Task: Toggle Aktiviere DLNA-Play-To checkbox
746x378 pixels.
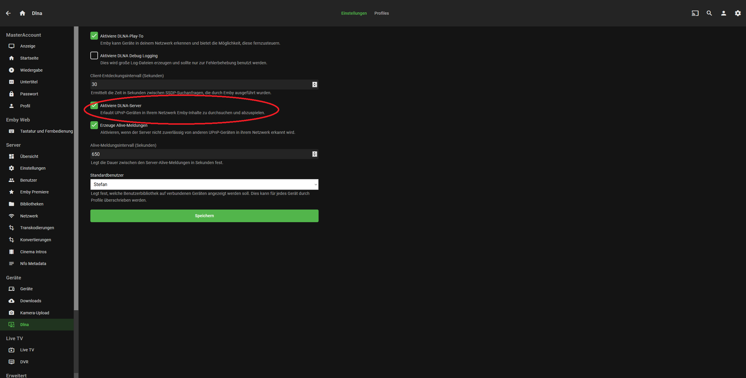Action: (x=94, y=36)
